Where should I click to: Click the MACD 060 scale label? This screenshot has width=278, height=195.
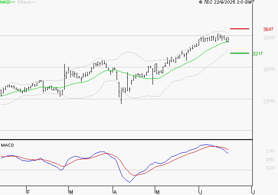(x=270, y=160)
